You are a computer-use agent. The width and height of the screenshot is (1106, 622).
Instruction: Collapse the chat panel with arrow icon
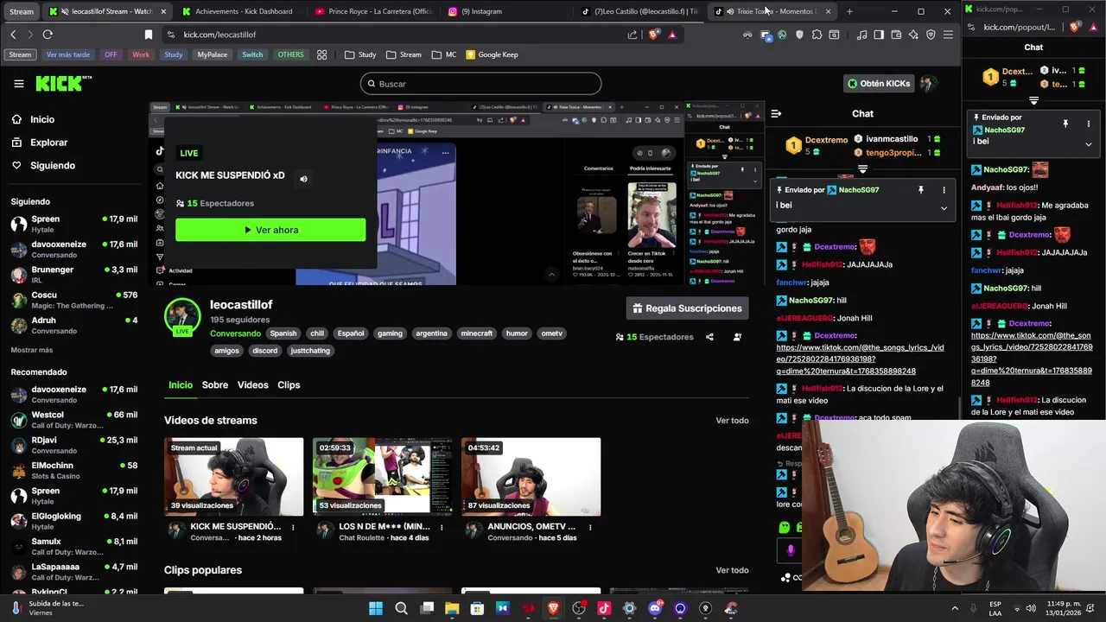pyautogui.click(x=776, y=114)
